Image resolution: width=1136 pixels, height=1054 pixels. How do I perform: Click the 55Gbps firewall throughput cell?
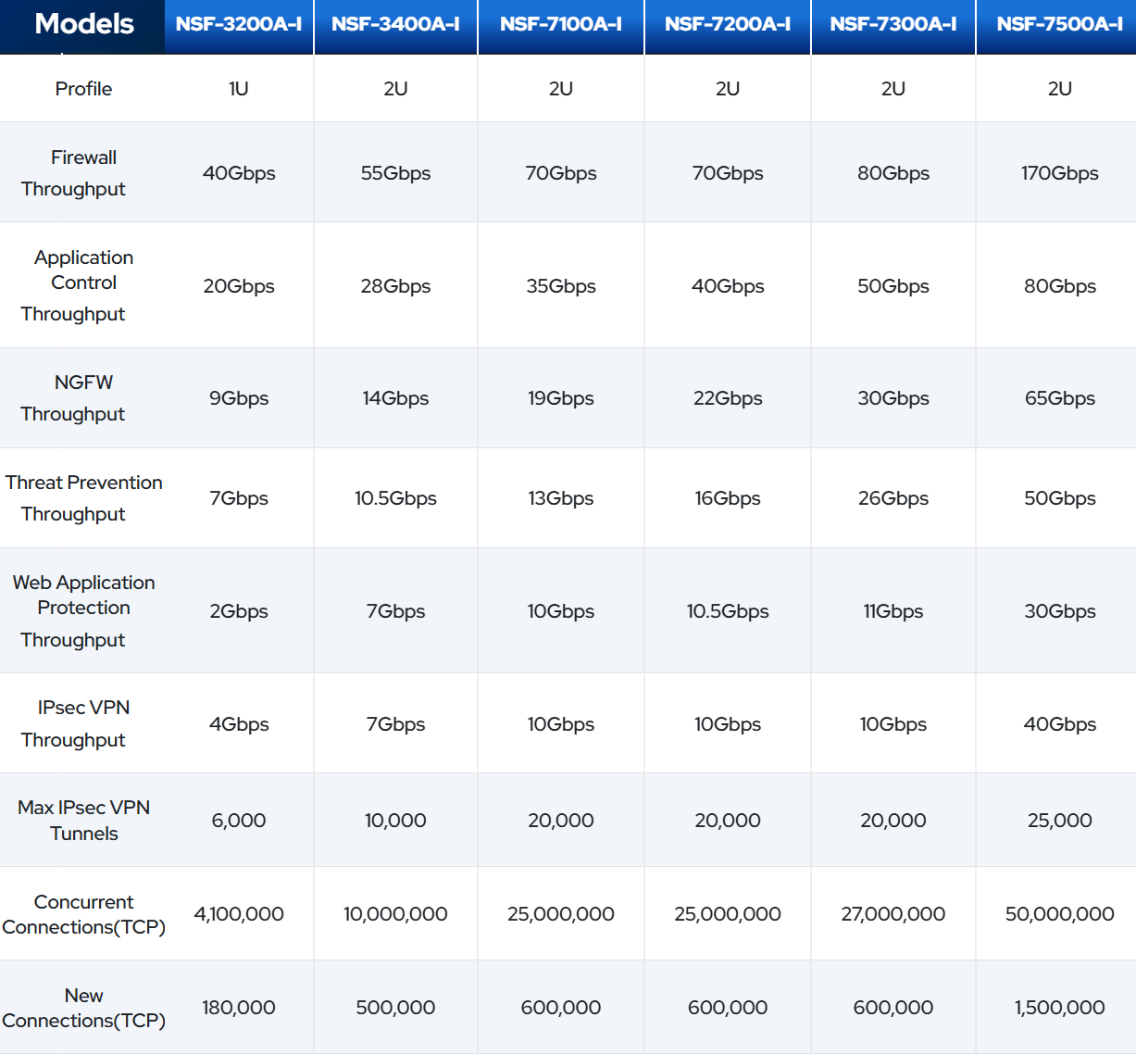tap(395, 173)
